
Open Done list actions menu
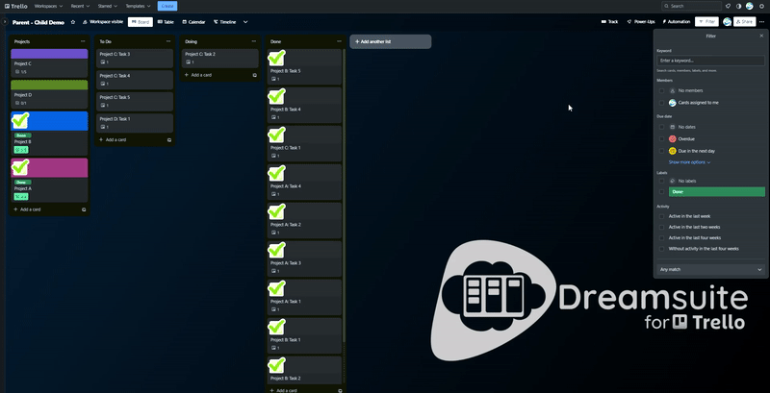click(x=340, y=41)
